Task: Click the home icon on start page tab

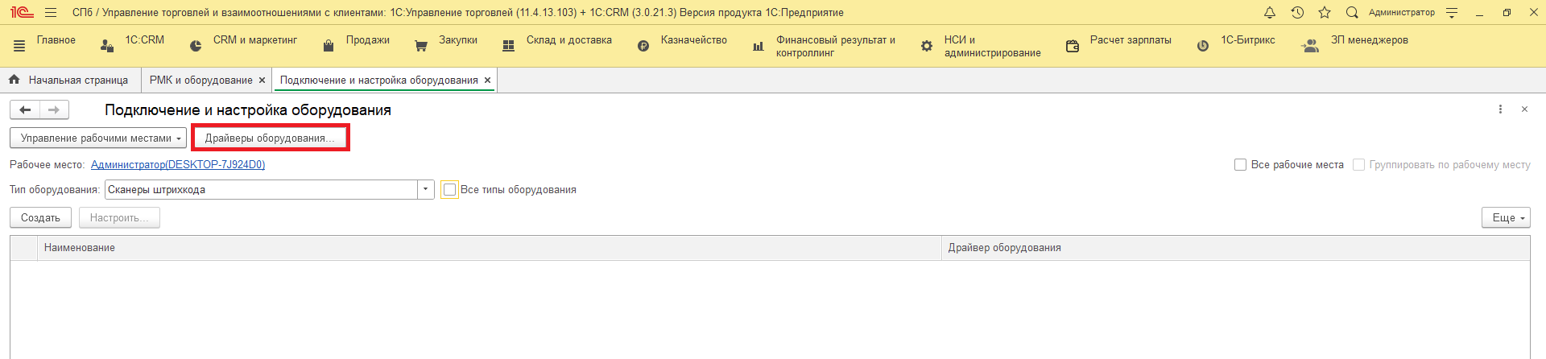Action: click(14, 80)
